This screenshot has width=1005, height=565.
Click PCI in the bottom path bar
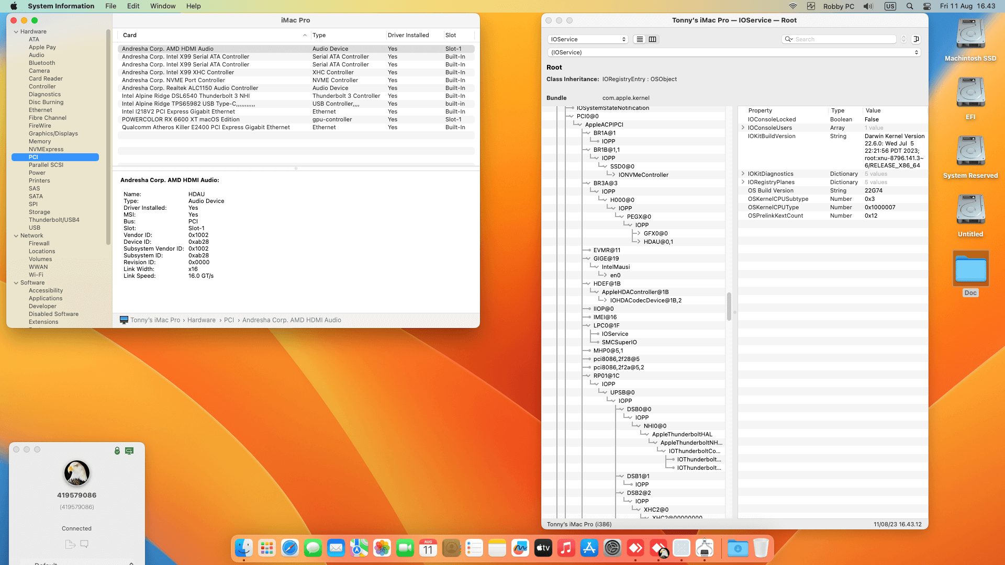(229, 320)
